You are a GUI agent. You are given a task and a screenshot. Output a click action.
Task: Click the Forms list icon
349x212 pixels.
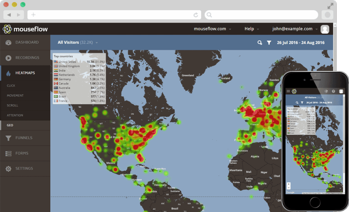click(x=9, y=154)
